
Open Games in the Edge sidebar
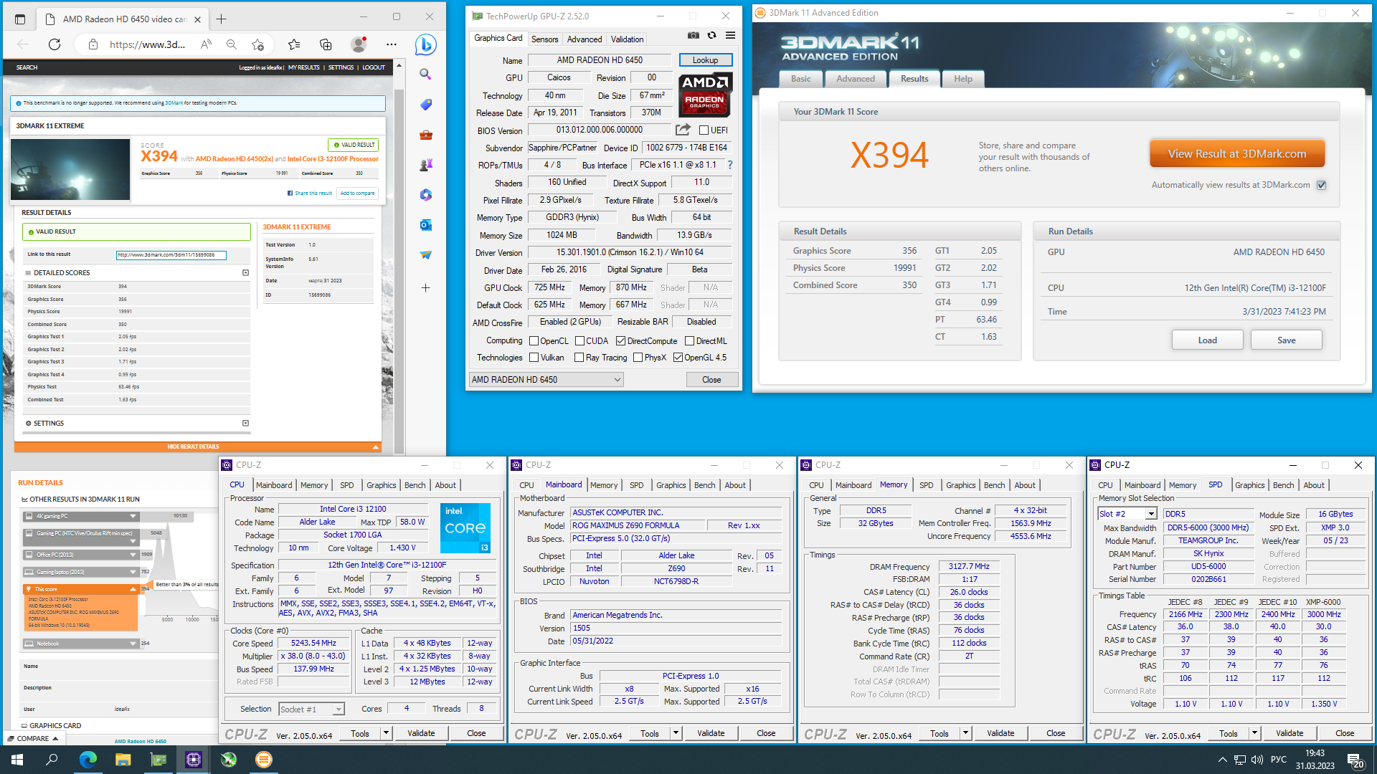(x=425, y=165)
